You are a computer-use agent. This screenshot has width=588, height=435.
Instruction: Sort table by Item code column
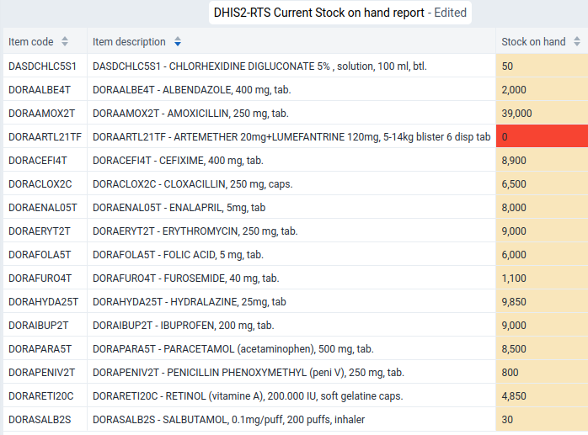tap(65, 41)
